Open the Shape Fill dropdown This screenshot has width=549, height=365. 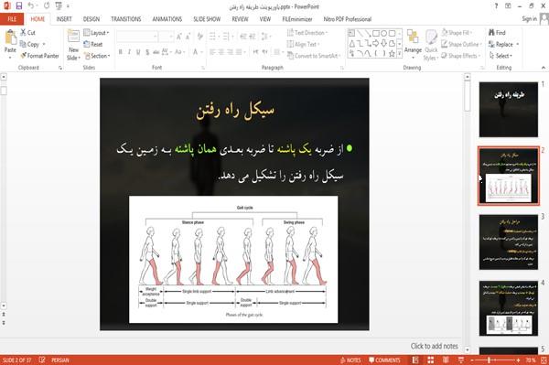click(457, 33)
